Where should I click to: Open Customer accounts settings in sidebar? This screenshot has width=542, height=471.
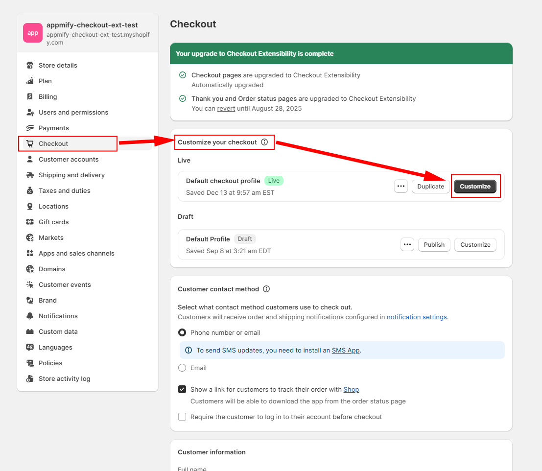pyautogui.click(x=69, y=159)
